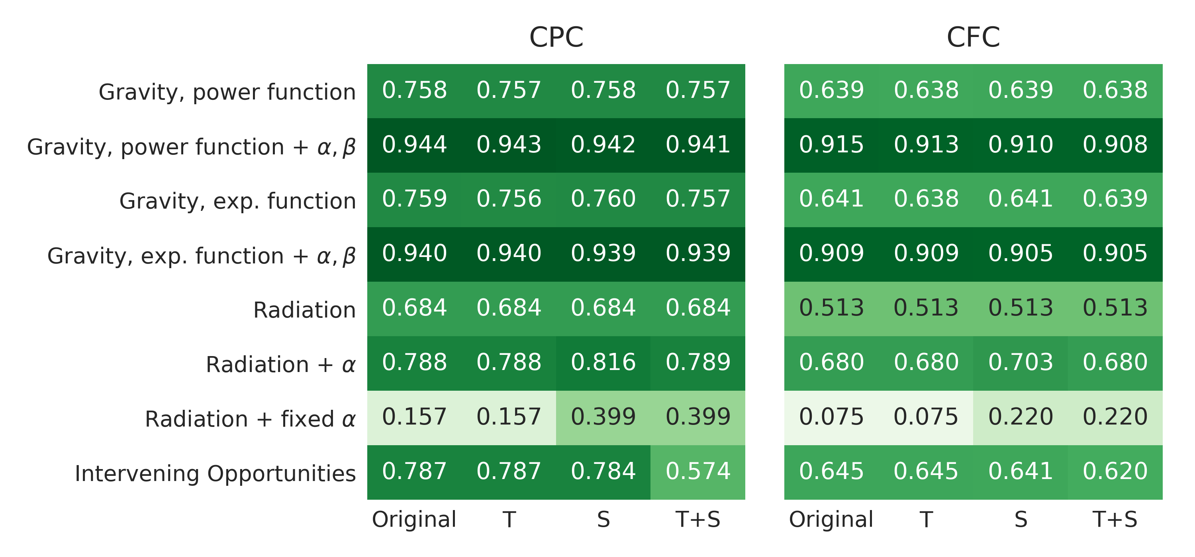This screenshot has height=557, width=1195.
Task: Click the 0.703 cell in the CFC heatmap
Action: (x=1020, y=362)
